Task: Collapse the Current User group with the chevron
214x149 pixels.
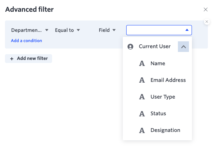Action: click(x=183, y=47)
